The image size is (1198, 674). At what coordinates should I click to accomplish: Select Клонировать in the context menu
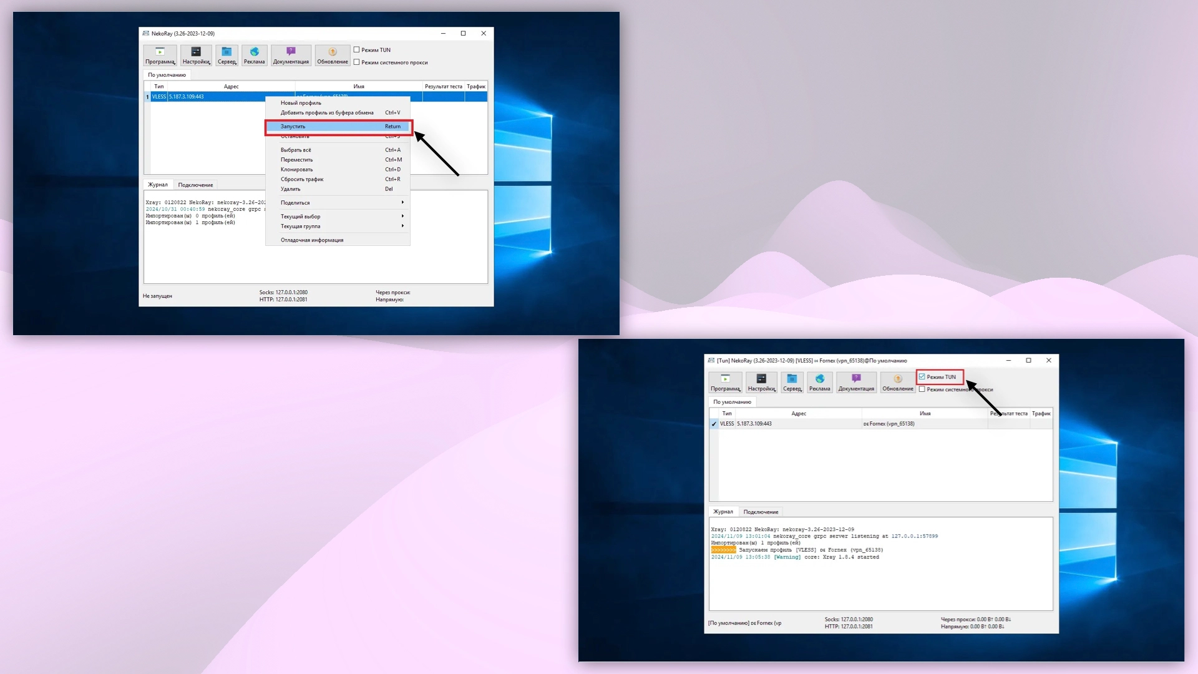pyautogui.click(x=297, y=170)
